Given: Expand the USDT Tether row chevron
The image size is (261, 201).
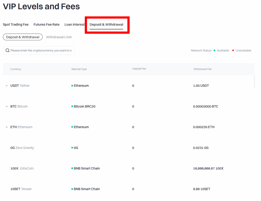Looking at the screenshot, I should click(x=7, y=86).
